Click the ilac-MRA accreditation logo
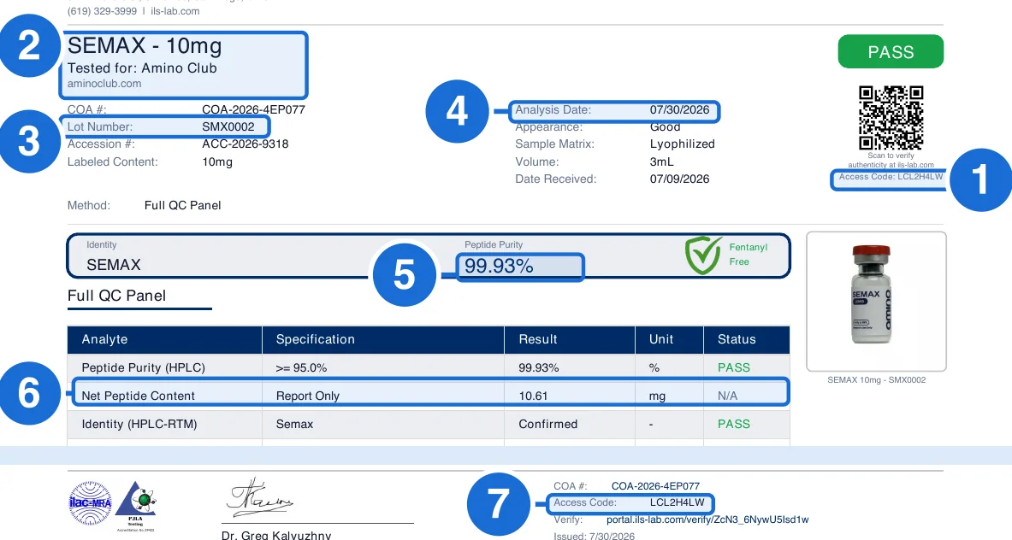The height and width of the screenshot is (540, 1012). pos(91,503)
